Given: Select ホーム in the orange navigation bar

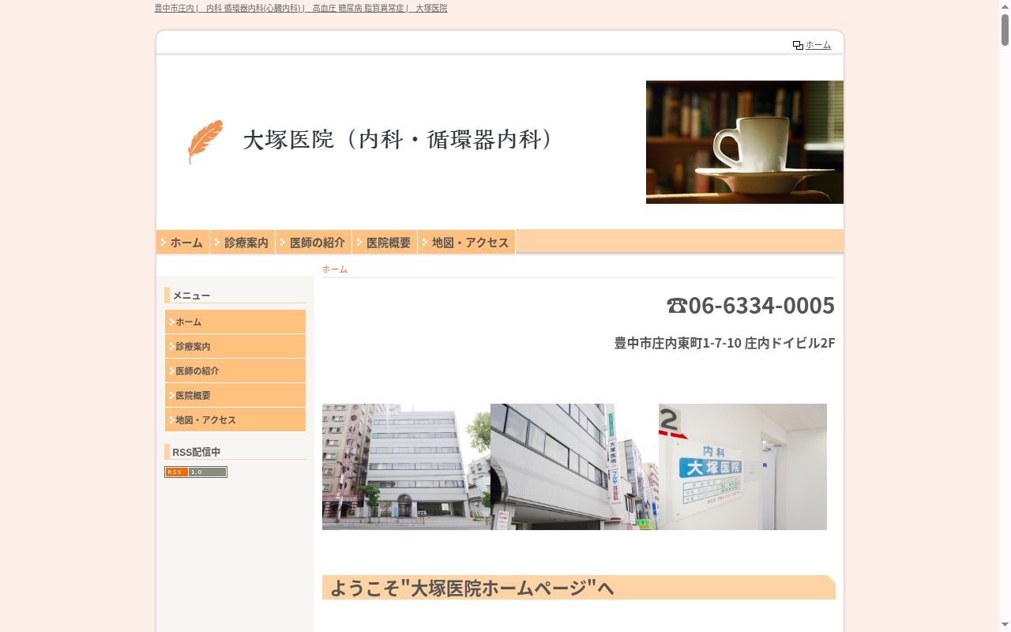Looking at the screenshot, I should pos(183,242).
